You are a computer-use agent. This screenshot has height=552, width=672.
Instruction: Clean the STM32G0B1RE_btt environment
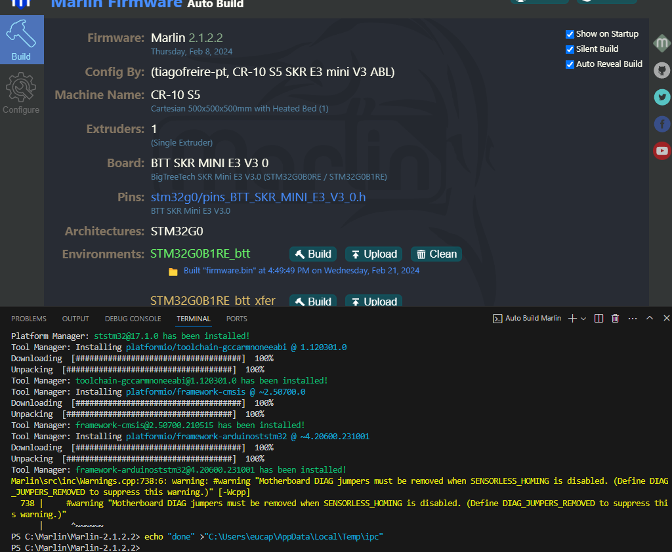(436, 254)
